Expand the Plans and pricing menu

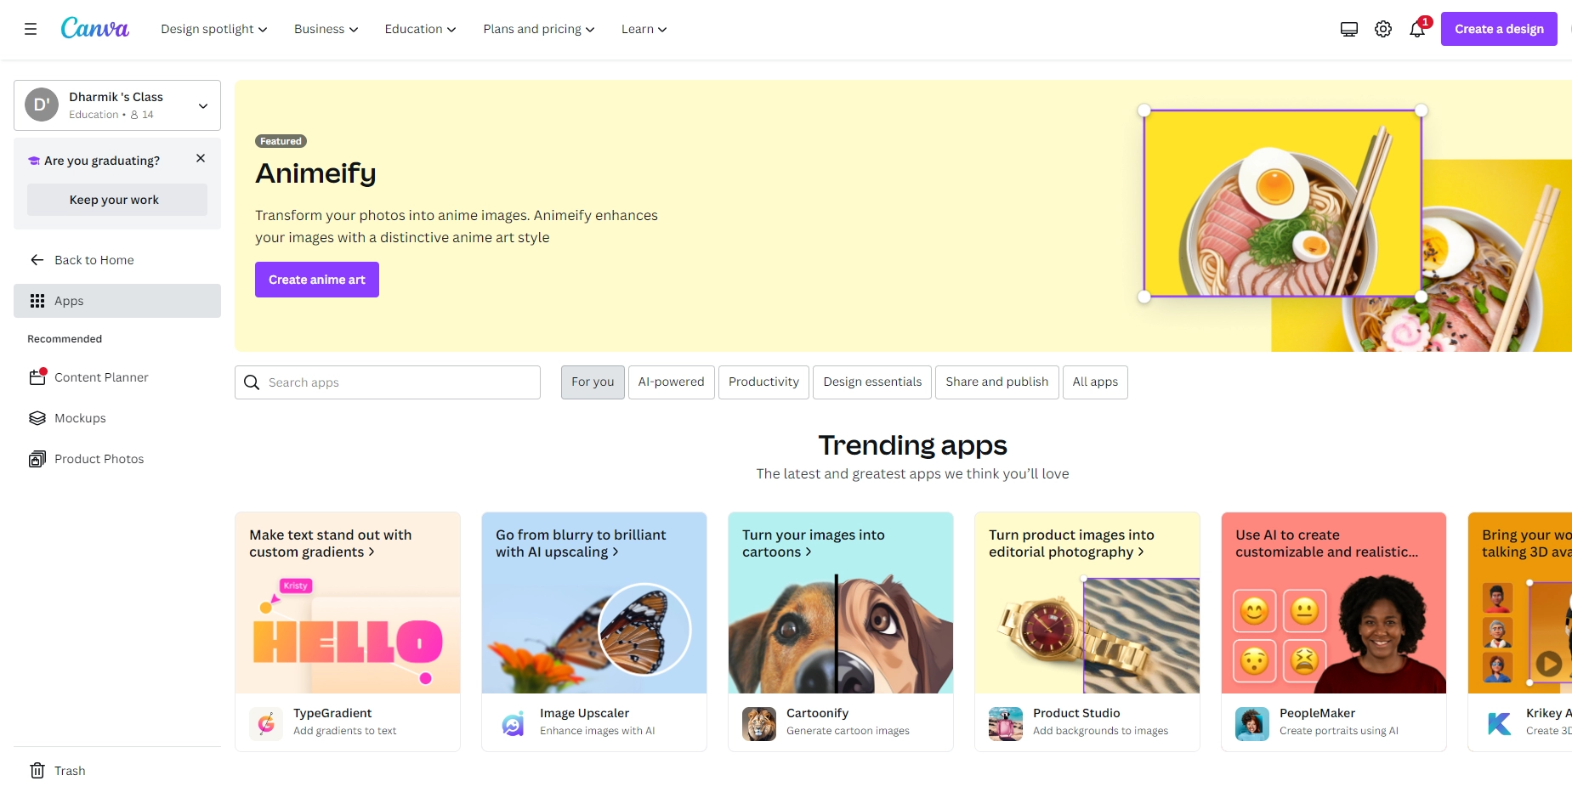point(538,29)
